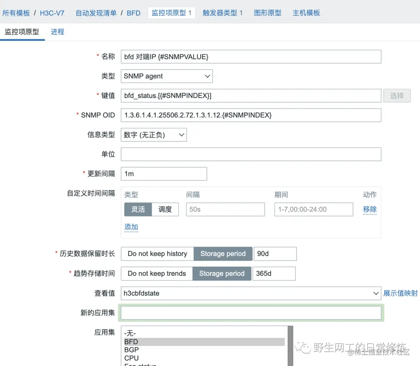Open the 查看值 h3cbfdstate dropdown
This screenshot has height=366, width=420.
251,293
